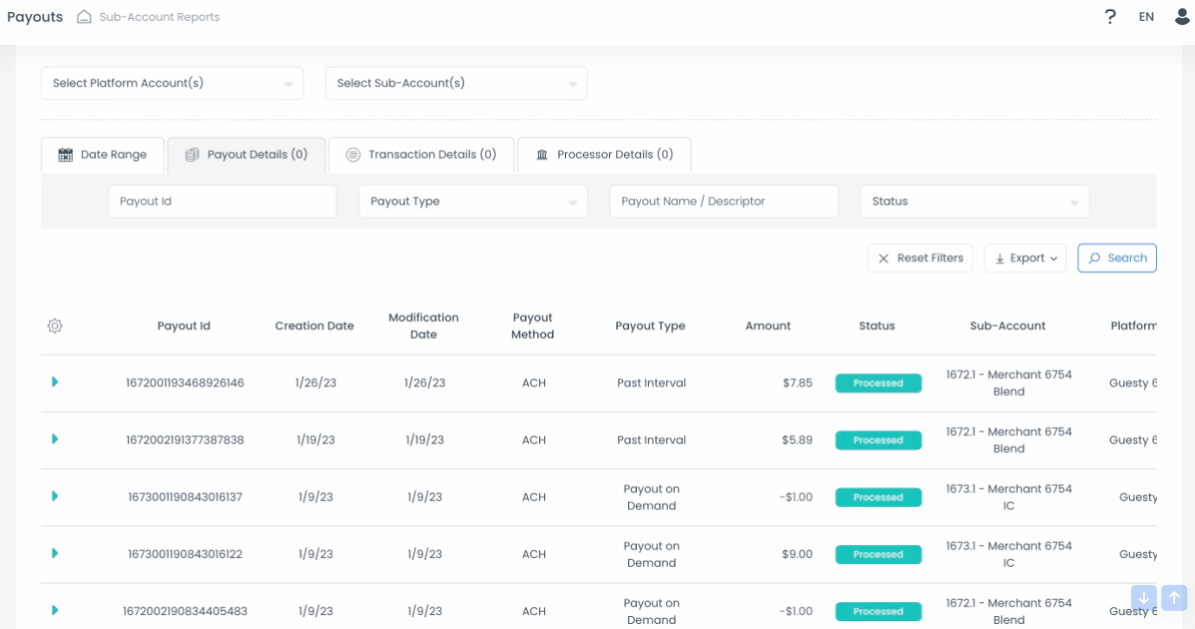Image resolution: width=1195 pixels, height=629 pixels.
Task: Click the Payout Id input field
Action: coord(222,202)
